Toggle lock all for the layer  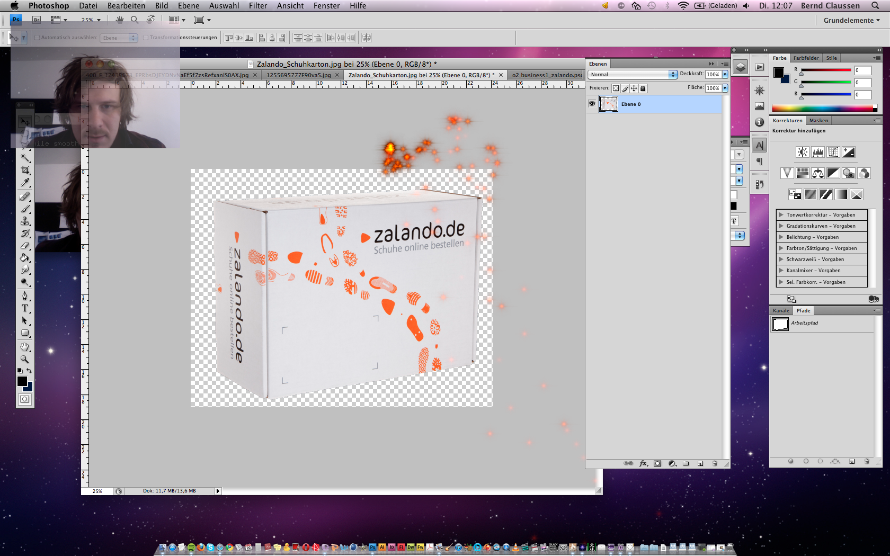pos(643,88)
